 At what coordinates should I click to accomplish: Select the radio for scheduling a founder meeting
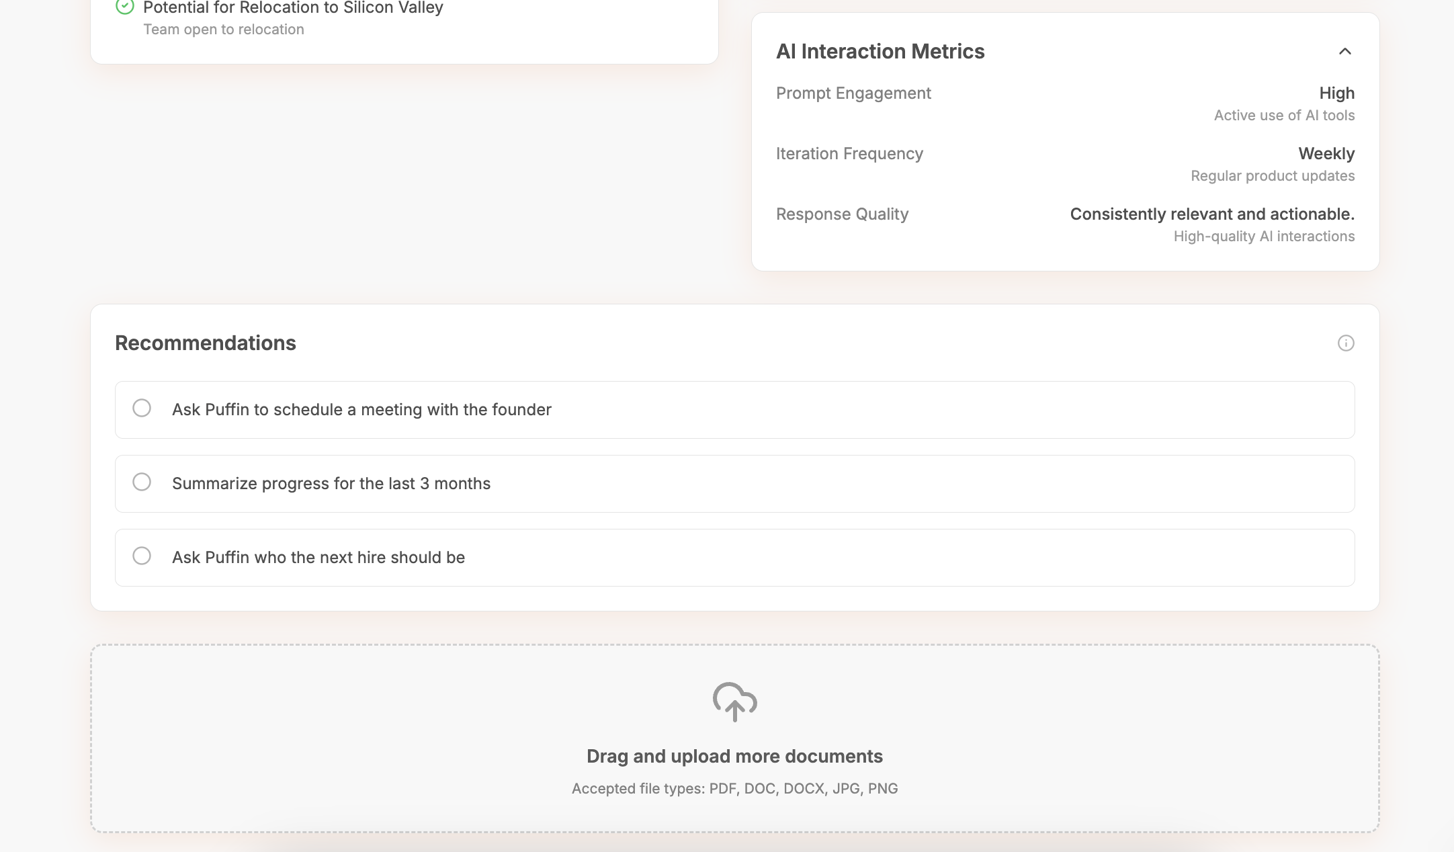pyautogui.click(x=142, y=409)
